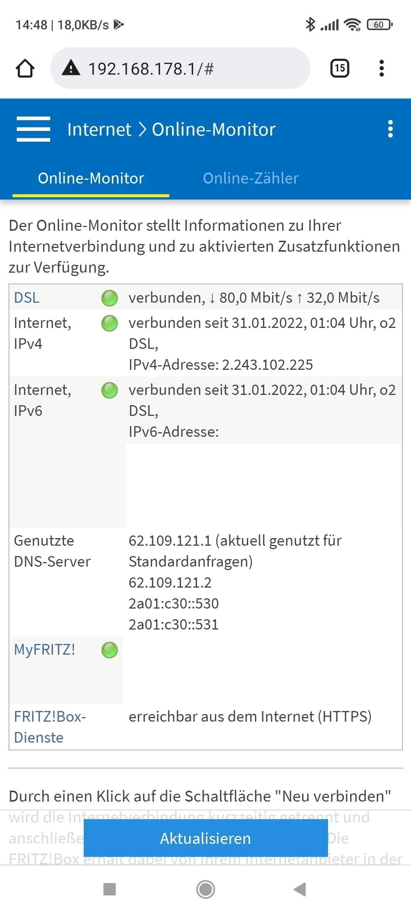Tap the insecure-connection warning triangle

(x=71, y=69)
